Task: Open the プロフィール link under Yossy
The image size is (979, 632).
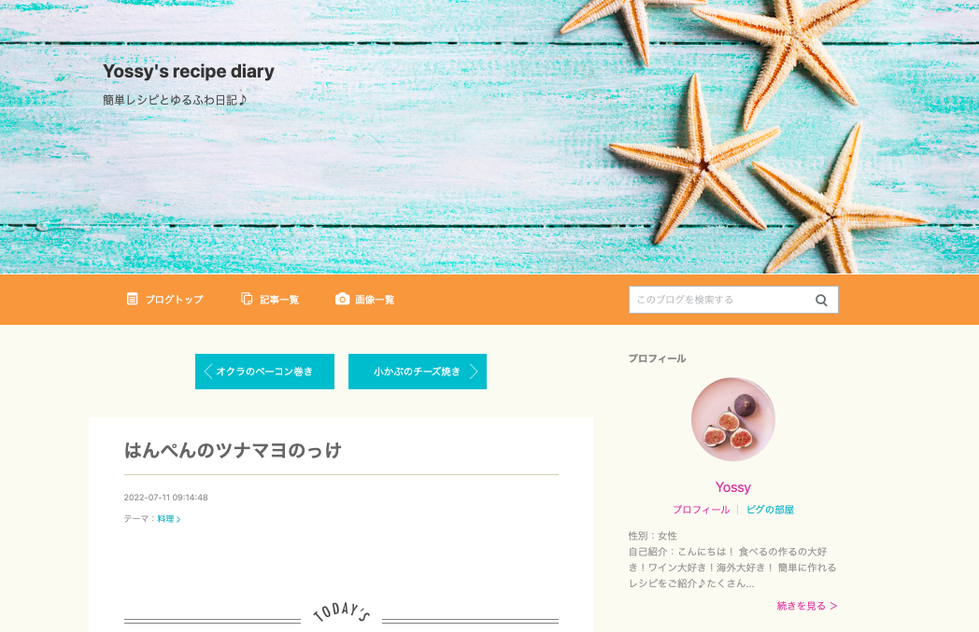Action: pos(701,510)
